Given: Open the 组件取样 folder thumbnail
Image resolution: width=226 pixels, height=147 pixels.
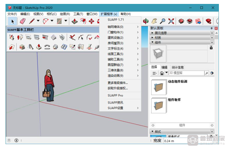Looking at the screenshot, I should click(x=159, y=106).
